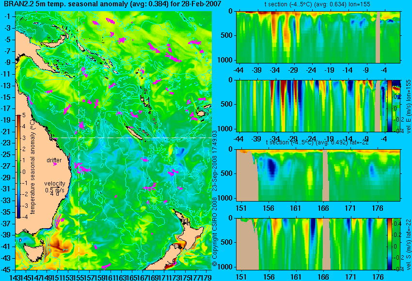The width and height of the screenshot is (412, 281).
Task: Click the t section lat=-22 title
Action: (317, 142)
